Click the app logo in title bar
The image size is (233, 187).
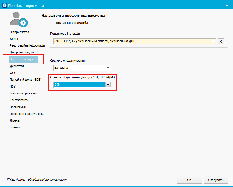click(4, 5)
